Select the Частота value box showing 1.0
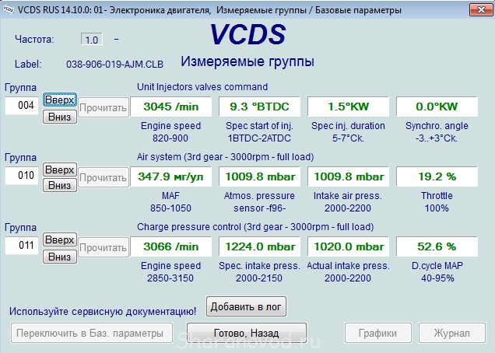This screenshot has height=353, width=495. (92, 39)
